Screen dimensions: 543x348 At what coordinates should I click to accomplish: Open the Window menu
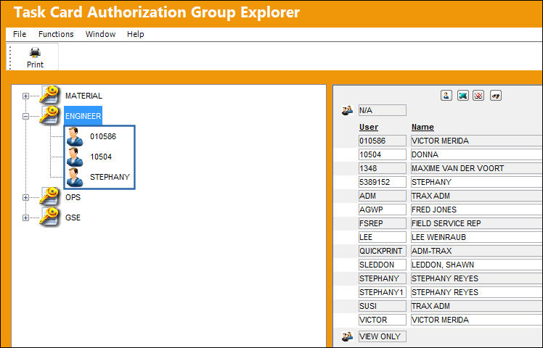pyautogui.click(x=100, y=34)
